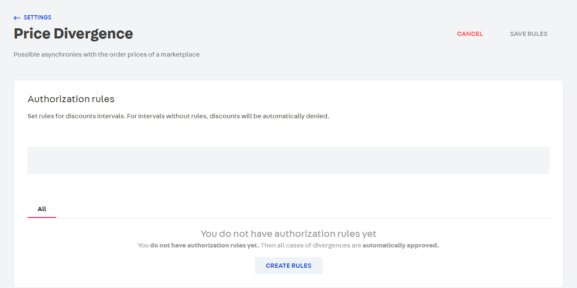Screen dimensions: 577x288
Task: Click the gray empty bar under the description
Action: click(288, 160)
